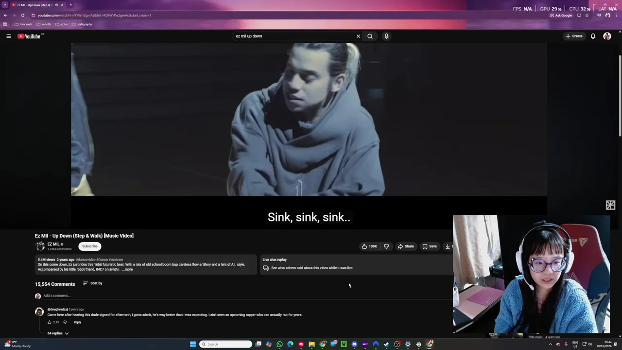This screenshot has height=350, width=622.
Task: Open the Create button
Action: coord(574,36)
